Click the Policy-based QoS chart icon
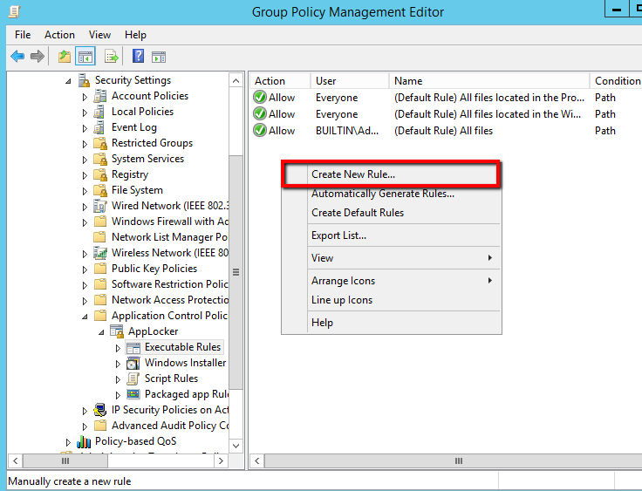Viewport: 642px width, 491px height. pos(84,441)
